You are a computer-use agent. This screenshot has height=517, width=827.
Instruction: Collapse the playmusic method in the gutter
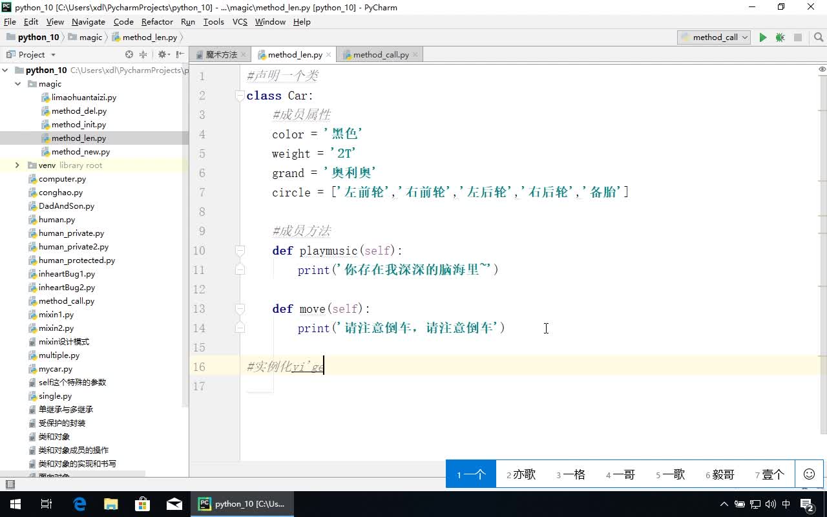pos(240,251)
